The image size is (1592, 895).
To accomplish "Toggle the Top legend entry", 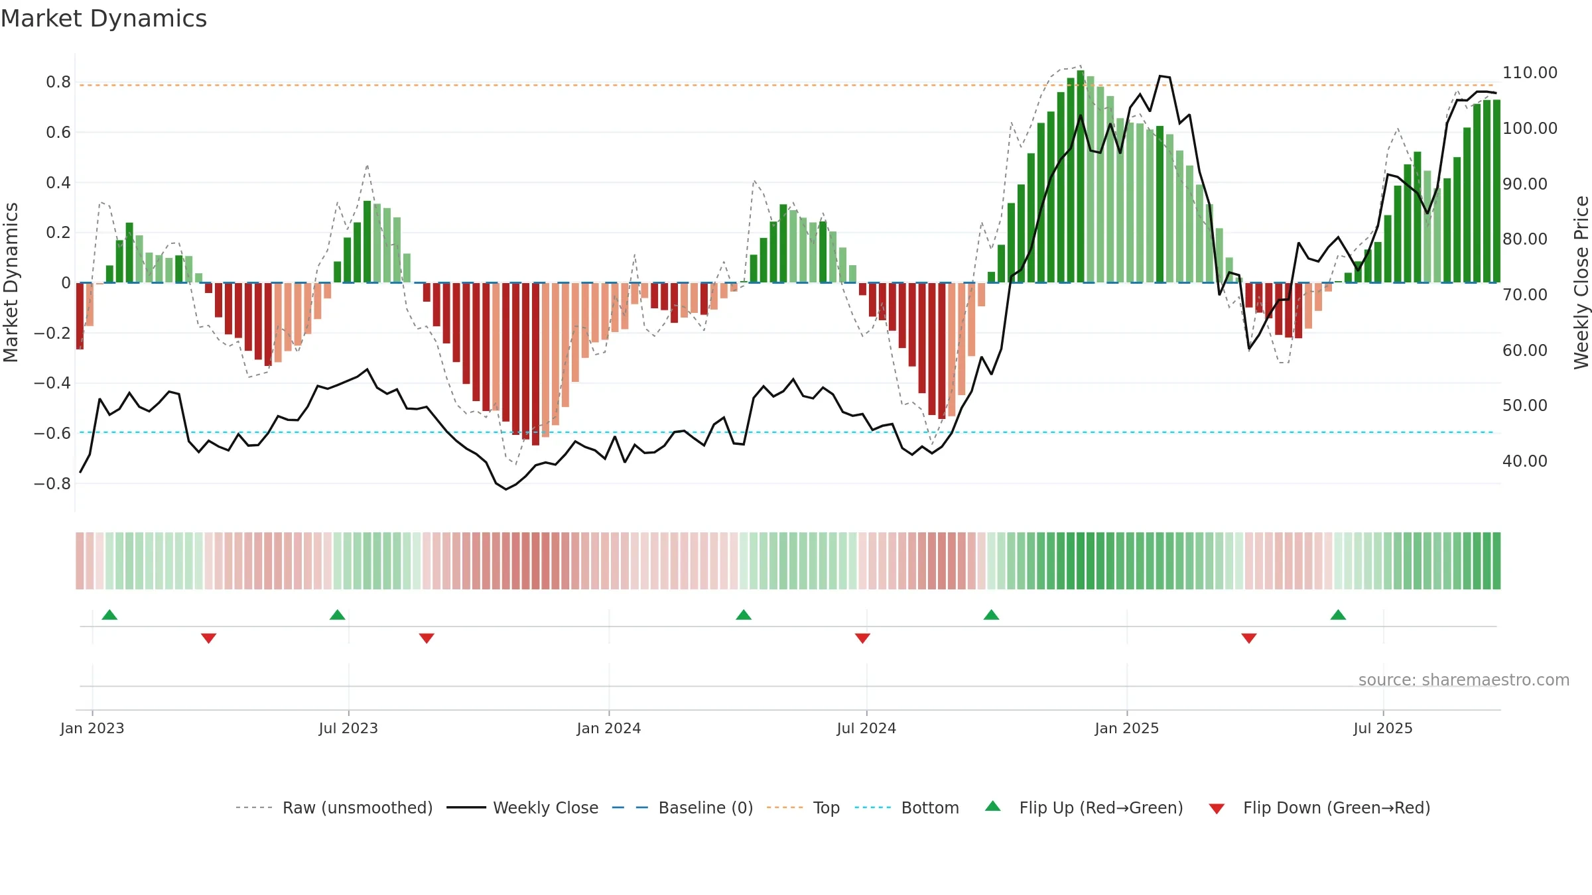I will tap(803, 807).
